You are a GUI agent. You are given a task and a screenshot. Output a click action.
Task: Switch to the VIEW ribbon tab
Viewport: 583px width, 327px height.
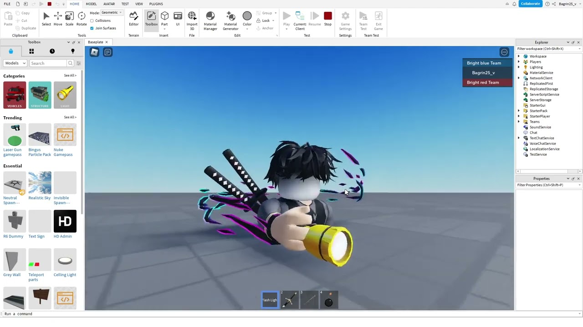click(x=139, y=4)
